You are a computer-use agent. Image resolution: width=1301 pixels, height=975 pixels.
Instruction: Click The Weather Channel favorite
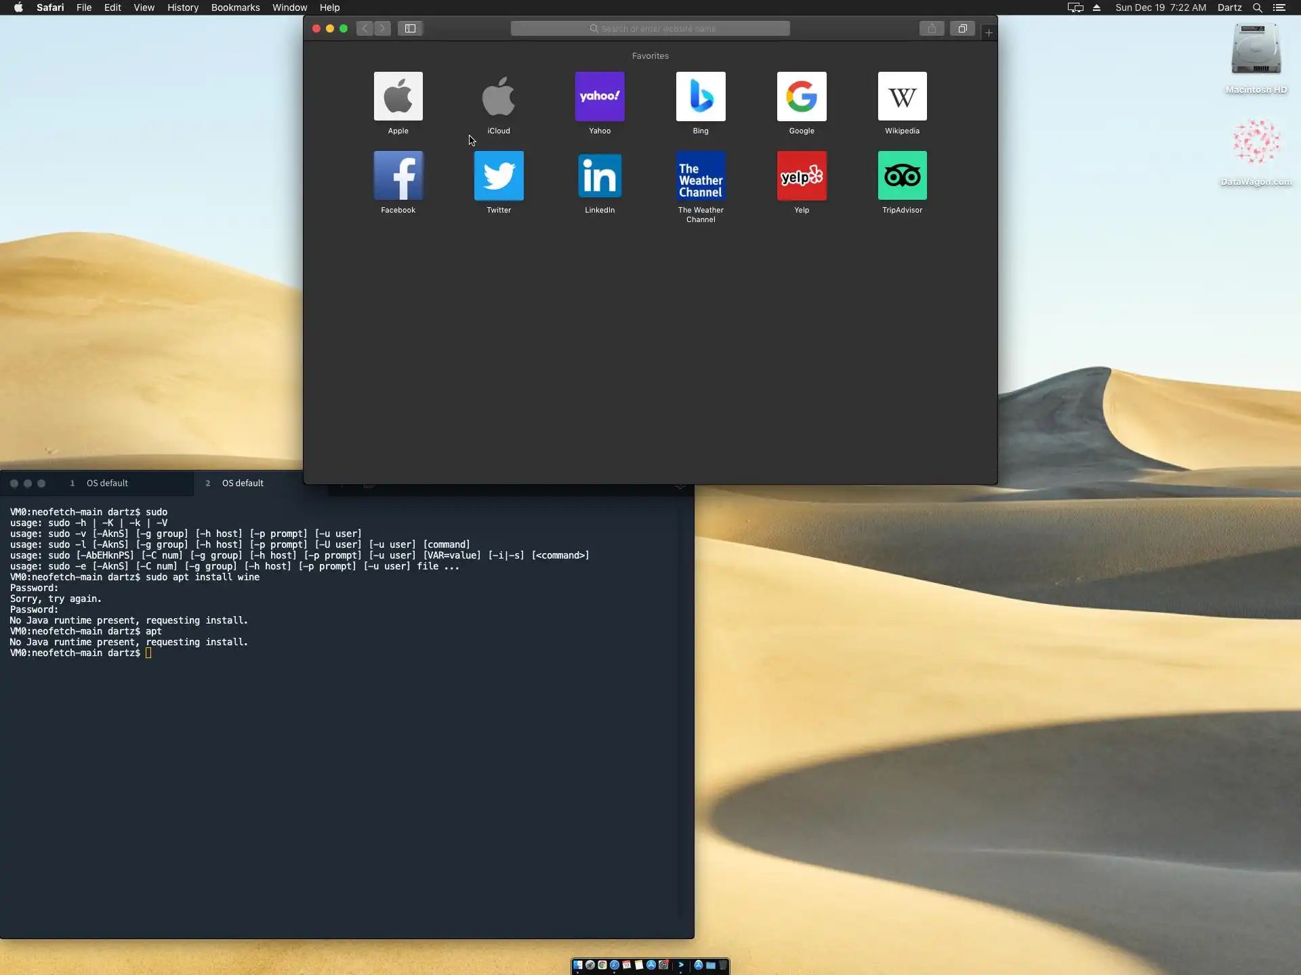[700, 175]
